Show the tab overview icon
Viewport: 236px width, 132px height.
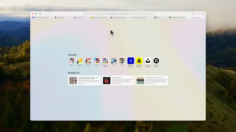(203, 14)
